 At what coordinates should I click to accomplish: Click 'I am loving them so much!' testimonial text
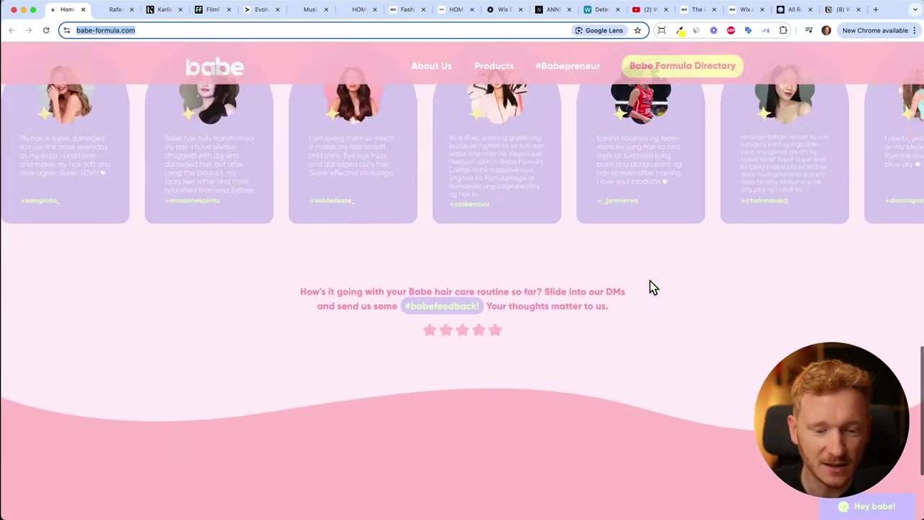pyautogui.click(x=352, y=155)
